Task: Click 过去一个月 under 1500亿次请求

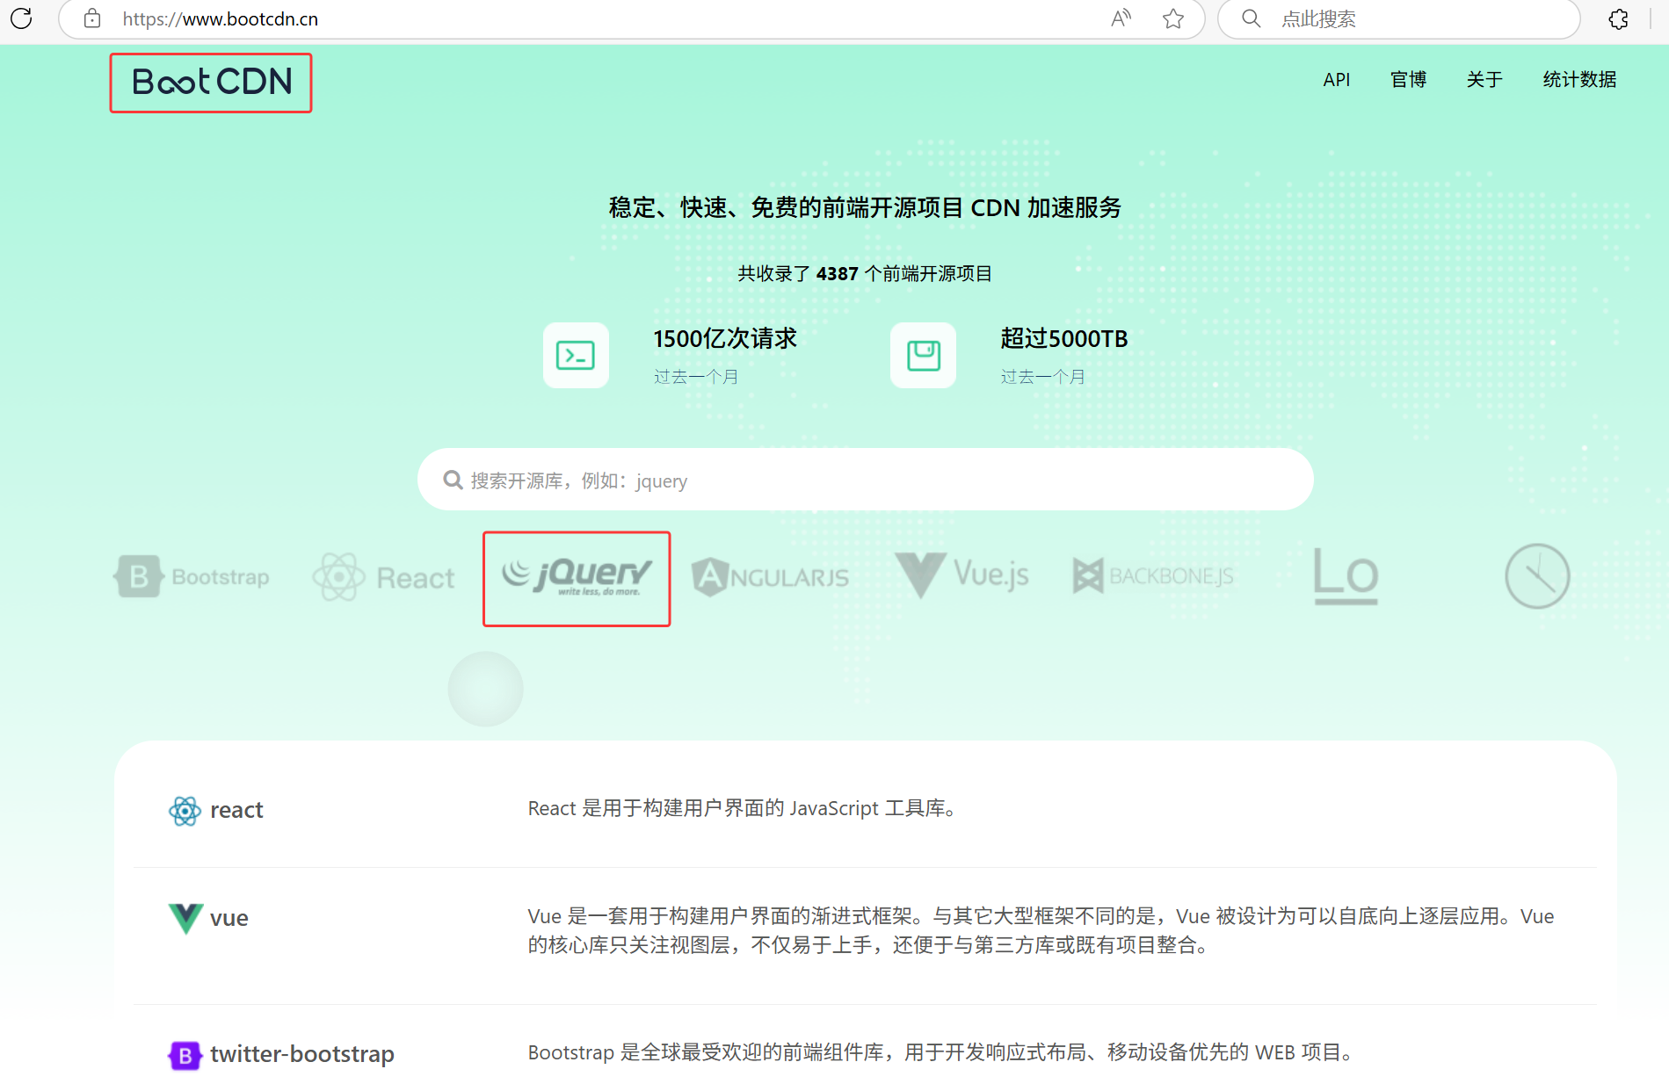Action: pos(695,377)
